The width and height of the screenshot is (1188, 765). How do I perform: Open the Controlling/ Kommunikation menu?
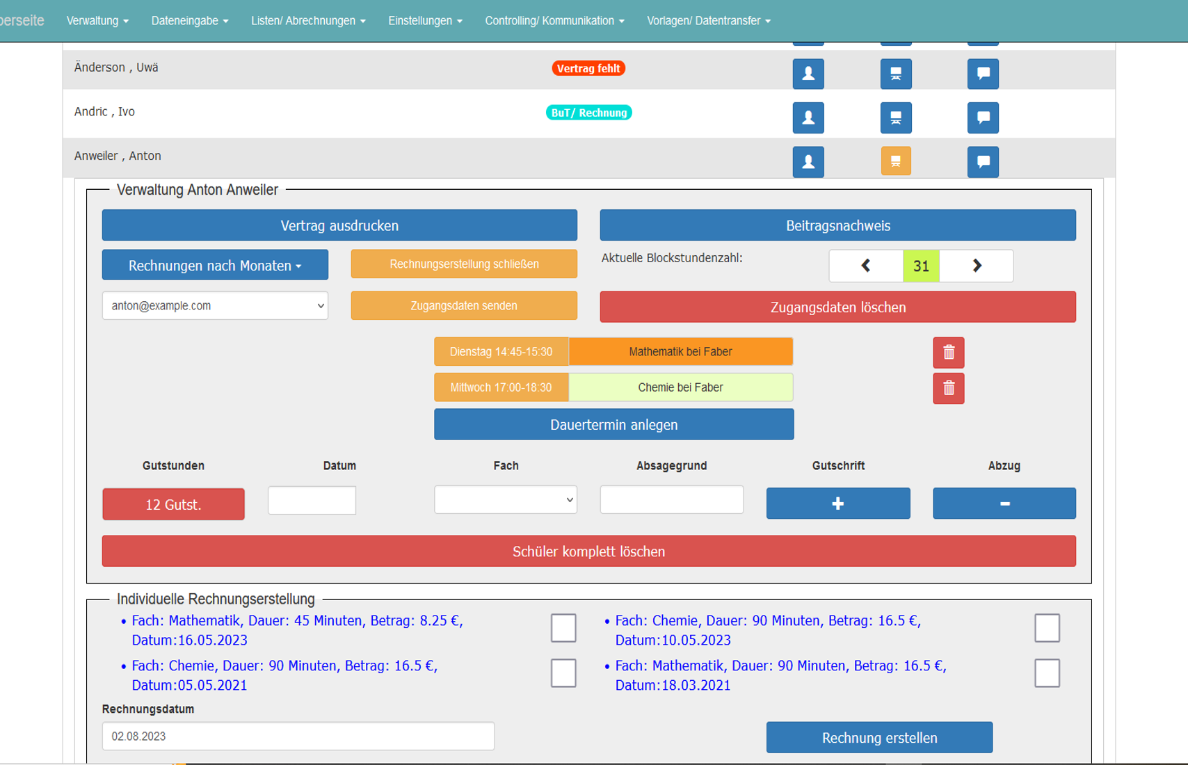(554, 21)
